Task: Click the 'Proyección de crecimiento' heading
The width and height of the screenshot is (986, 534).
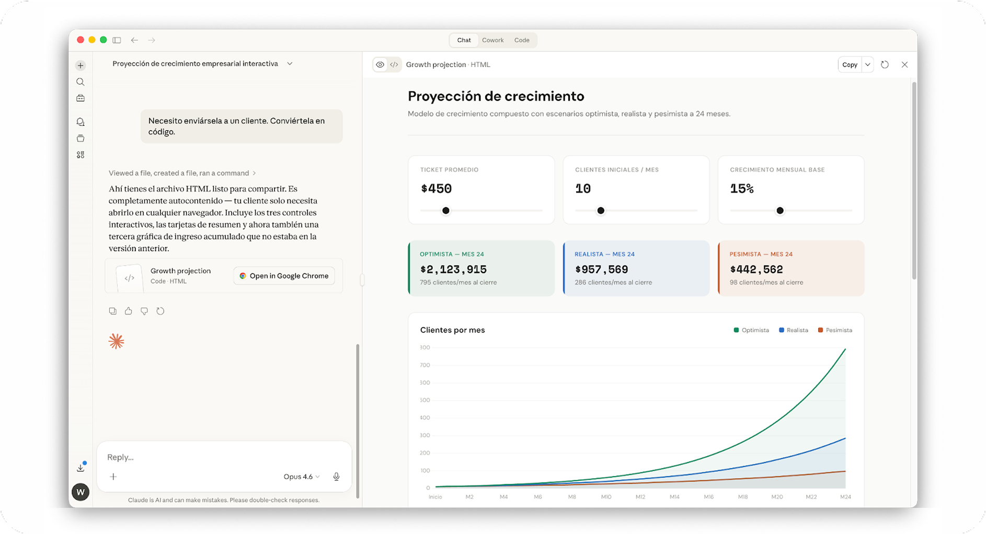Action: click(x=496, y=96)
